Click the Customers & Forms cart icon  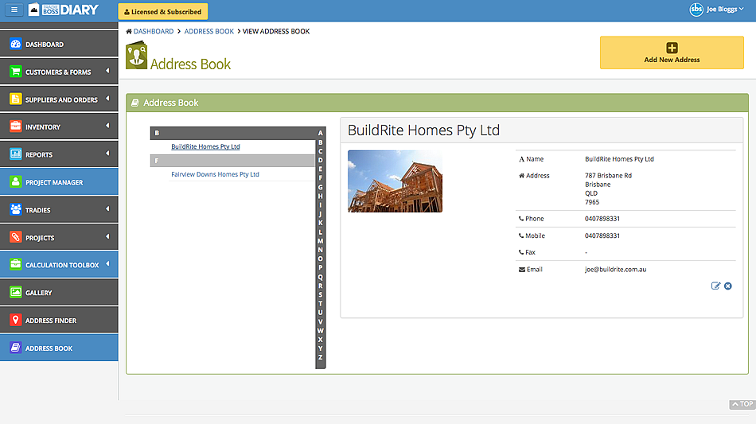tap(15, 72)
